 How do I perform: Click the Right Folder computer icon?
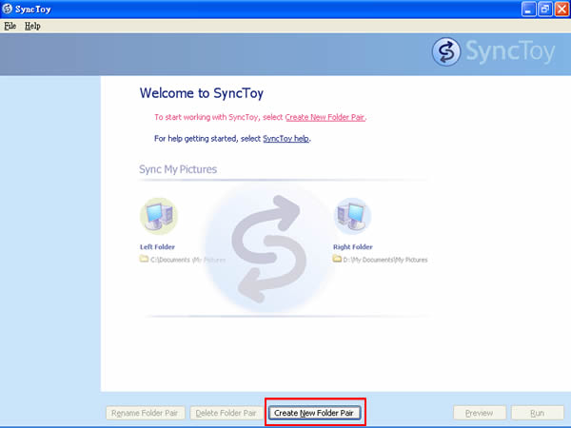coord(352,216)
